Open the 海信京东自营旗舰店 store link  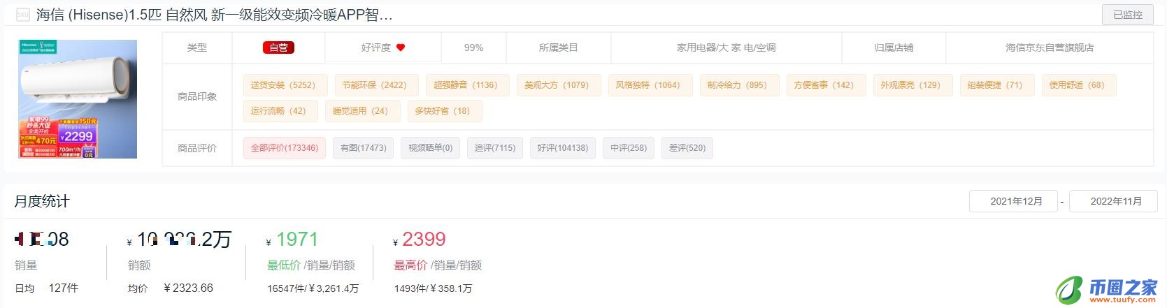pyautogui.click(x=1050, y=47)
